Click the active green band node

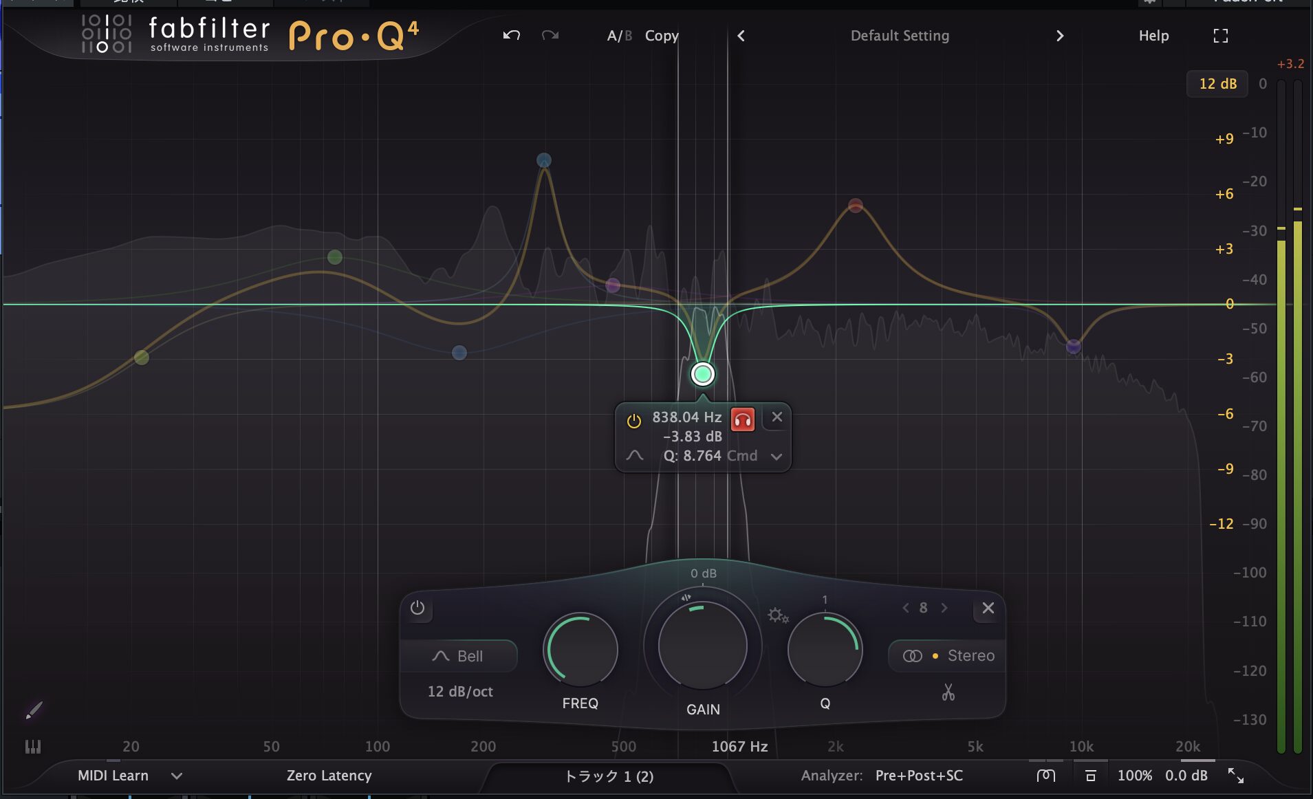(702, 374)
